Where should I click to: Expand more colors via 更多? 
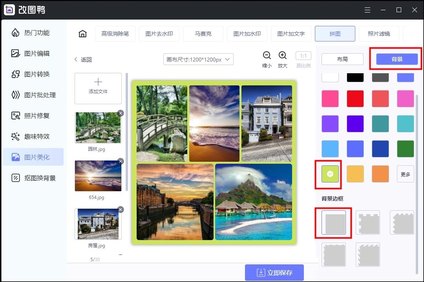pyautogui.click(x=405, y=174)
